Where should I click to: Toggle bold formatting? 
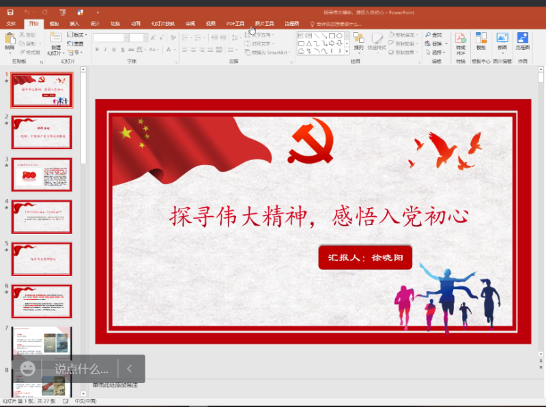(97, 50)
